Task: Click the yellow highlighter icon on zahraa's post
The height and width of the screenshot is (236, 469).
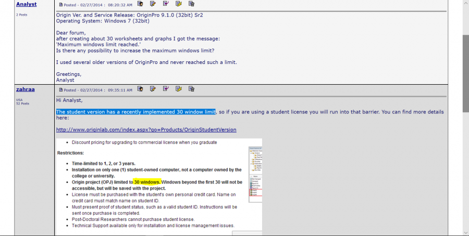Action: 179,88
